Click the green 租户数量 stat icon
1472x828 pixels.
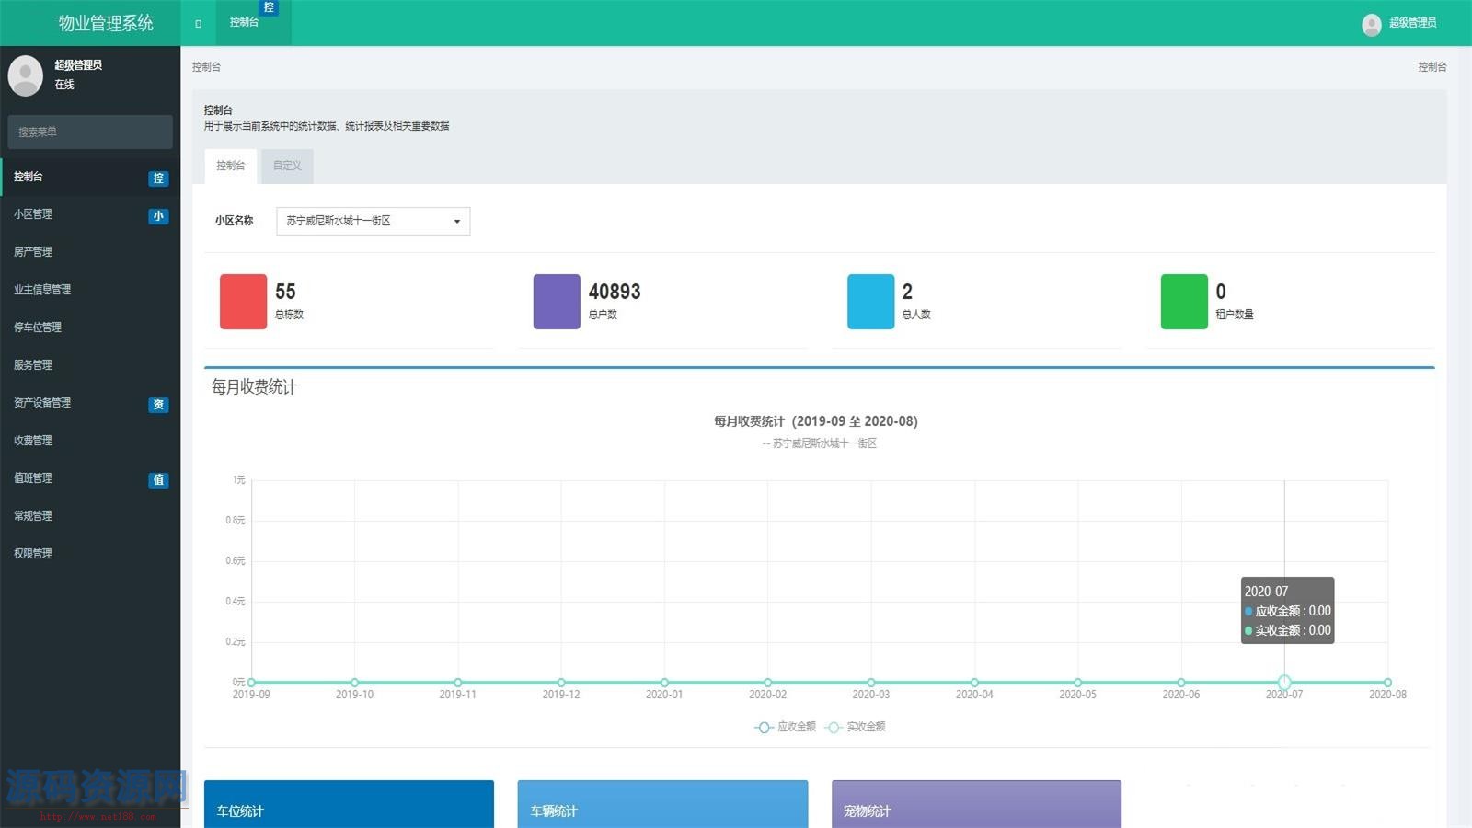tap(1184, 302)
